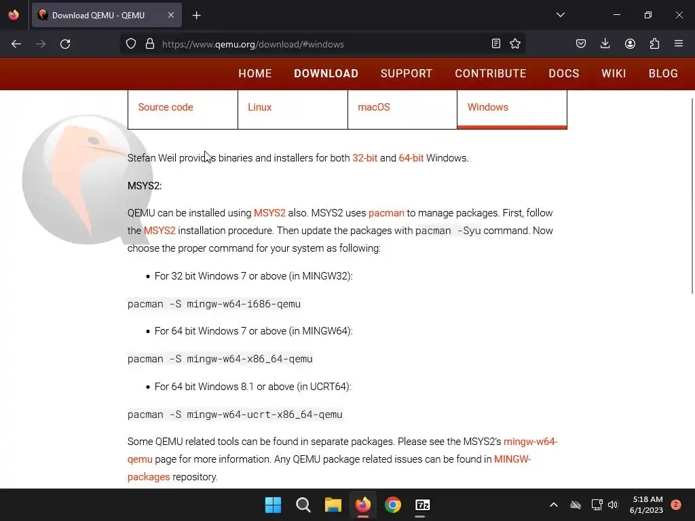The image size is (695, 521).
Task: Open the 64-bit installer link
Action: point(411,158)
